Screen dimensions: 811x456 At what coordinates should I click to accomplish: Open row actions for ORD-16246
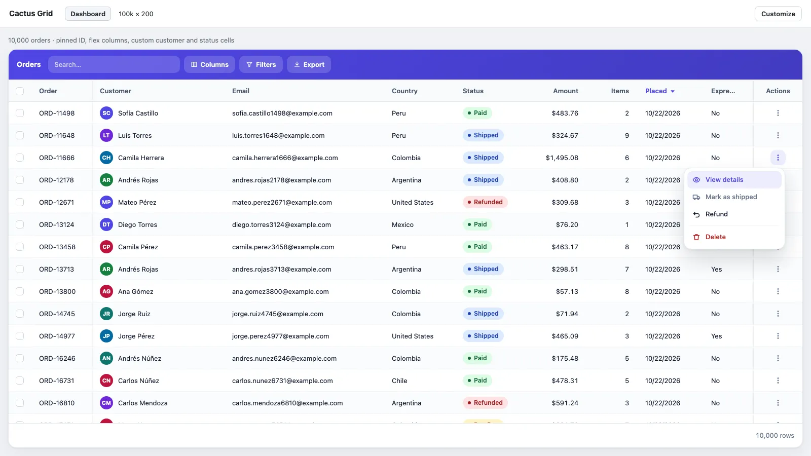coord(778,358)
